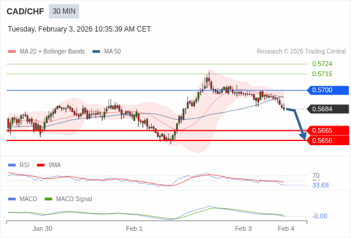Click the red MA 20 + Bollinger Bands legend swatch
The width and height of the screenshot is (351, 238).
[12, 52]
